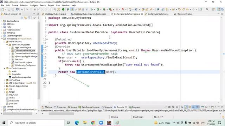Open the Run button dropdown arrow
The width and height of the screenshot is (225, 126).
101,9
